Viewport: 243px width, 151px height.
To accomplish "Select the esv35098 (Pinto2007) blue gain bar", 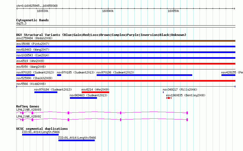I will click(126, 47).
